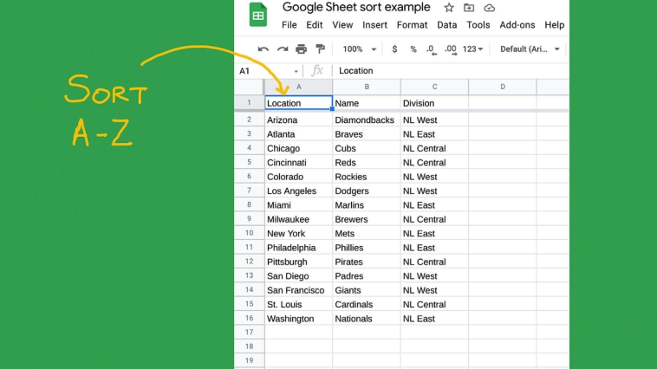Open the Format menu
The width and height of the screenshot is (657, 369).
(412, 25)
